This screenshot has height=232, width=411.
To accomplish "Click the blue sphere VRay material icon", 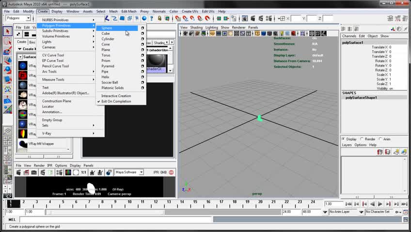I will pyautogui.click(x=23, y=66).
